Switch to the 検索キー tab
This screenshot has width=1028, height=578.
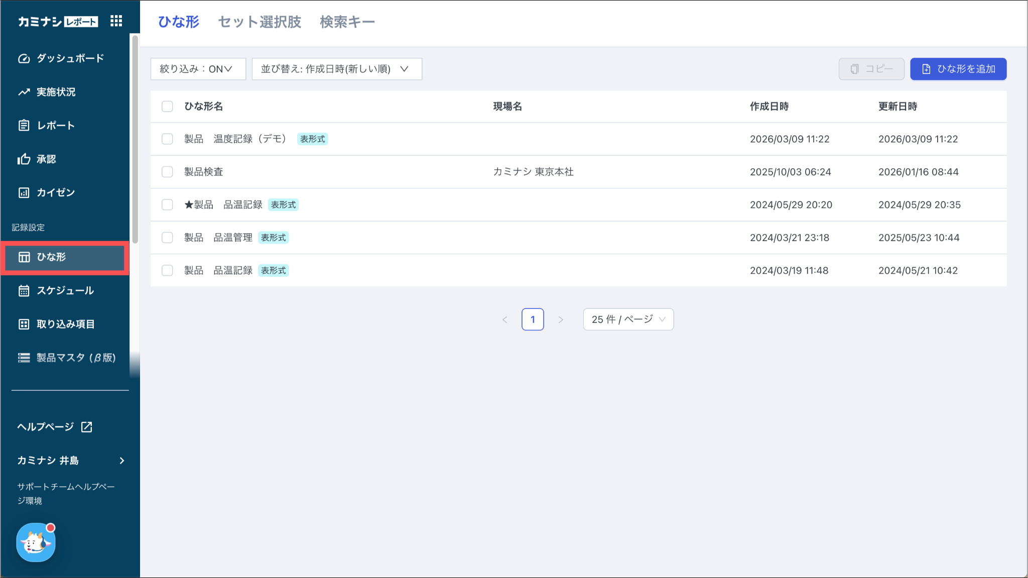pos(347,22)
